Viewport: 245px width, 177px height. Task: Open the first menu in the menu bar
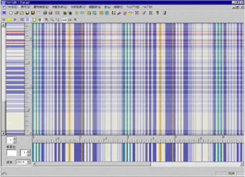pos(12,7)
